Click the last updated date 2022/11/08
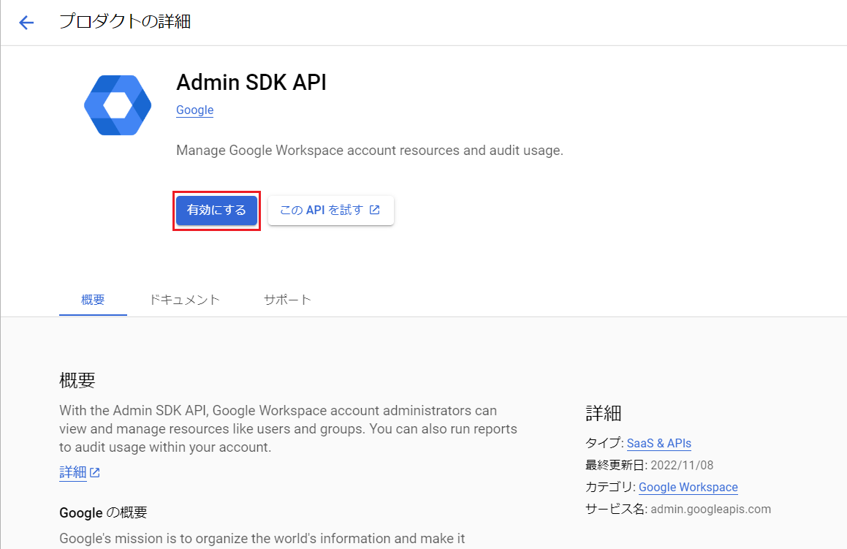The image size is (847, 549). (x=682, y=465)
